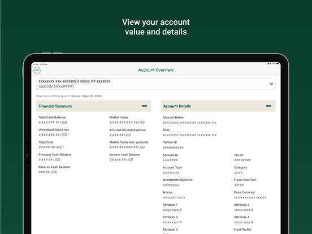Click the status bar battery icon
312x234 pixels.
(x=277, y=64)
